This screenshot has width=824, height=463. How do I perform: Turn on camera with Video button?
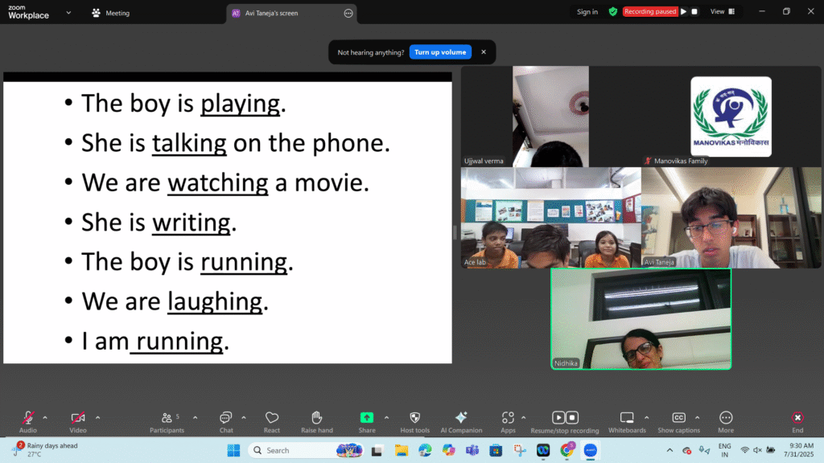[x=78, y=418]
